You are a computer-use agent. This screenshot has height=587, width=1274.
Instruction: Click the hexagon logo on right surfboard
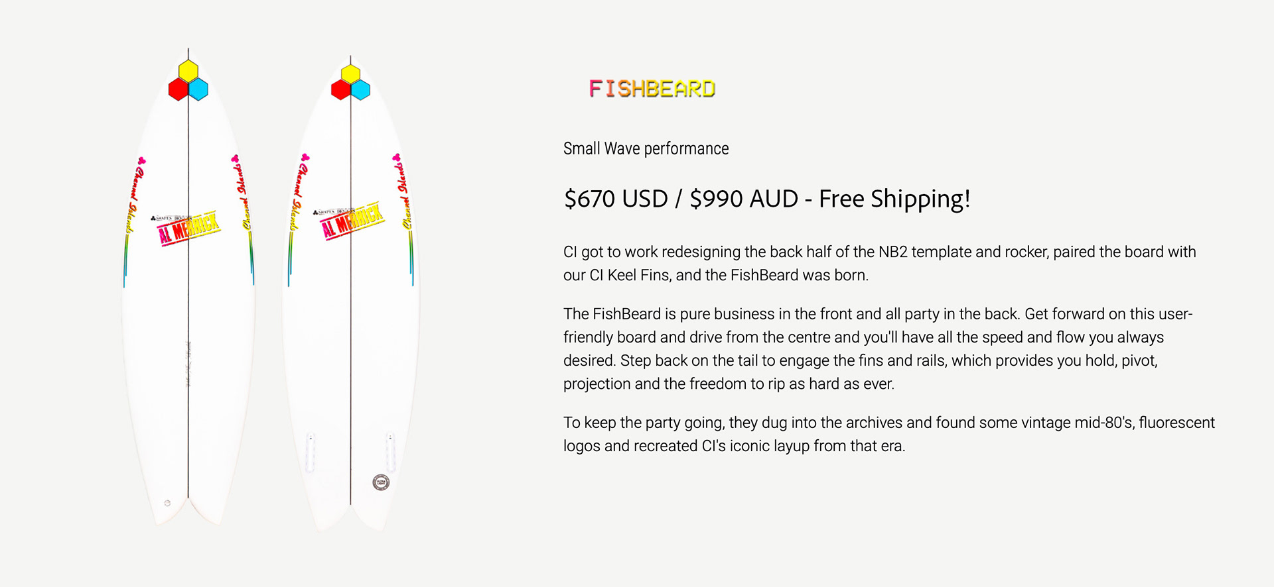click(x=350, y=82)
